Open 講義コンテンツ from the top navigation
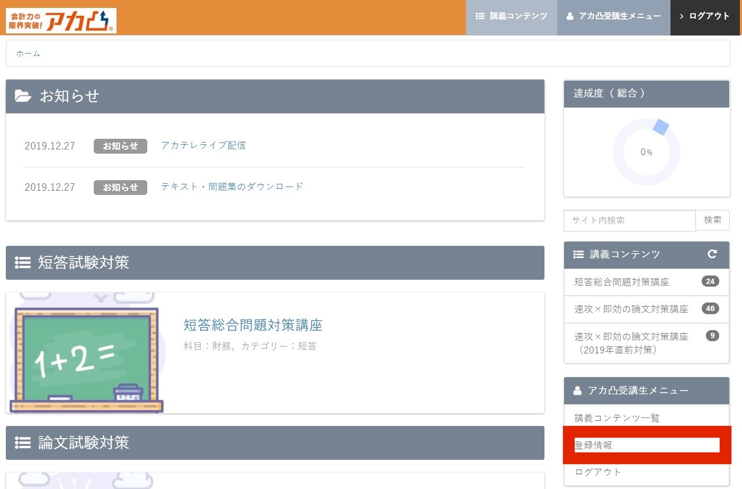The image size is (742, 489). coord(512,16)
